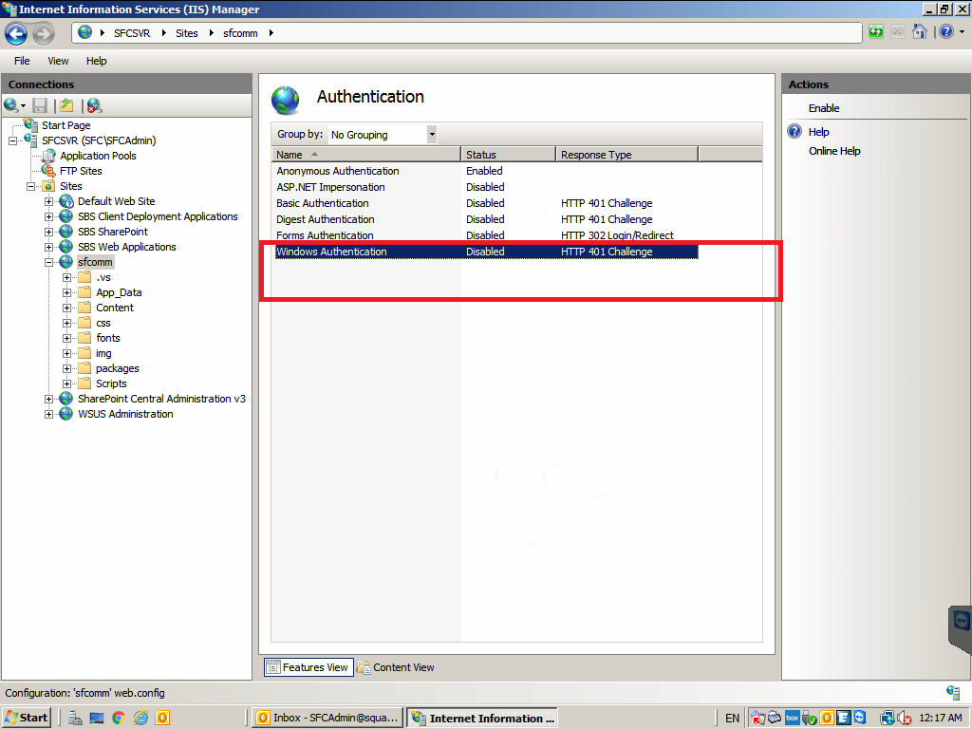Click the Up folder icon in Connections
Viewport: 972px width, 729px height.
point(66,106)
